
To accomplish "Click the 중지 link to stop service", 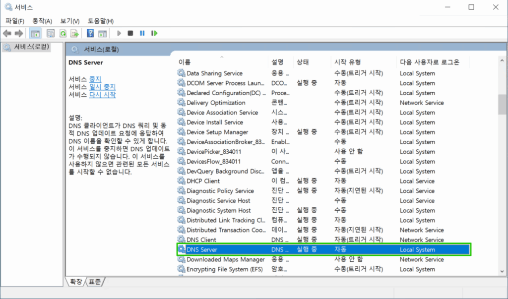I will click(x=95, y=79).
